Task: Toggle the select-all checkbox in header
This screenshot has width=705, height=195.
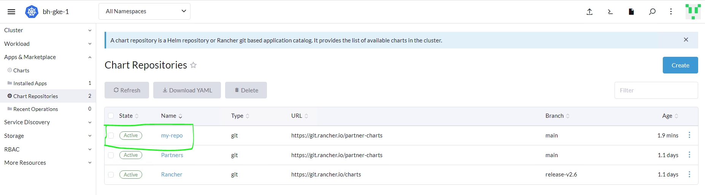Action: tap(111, 116)
